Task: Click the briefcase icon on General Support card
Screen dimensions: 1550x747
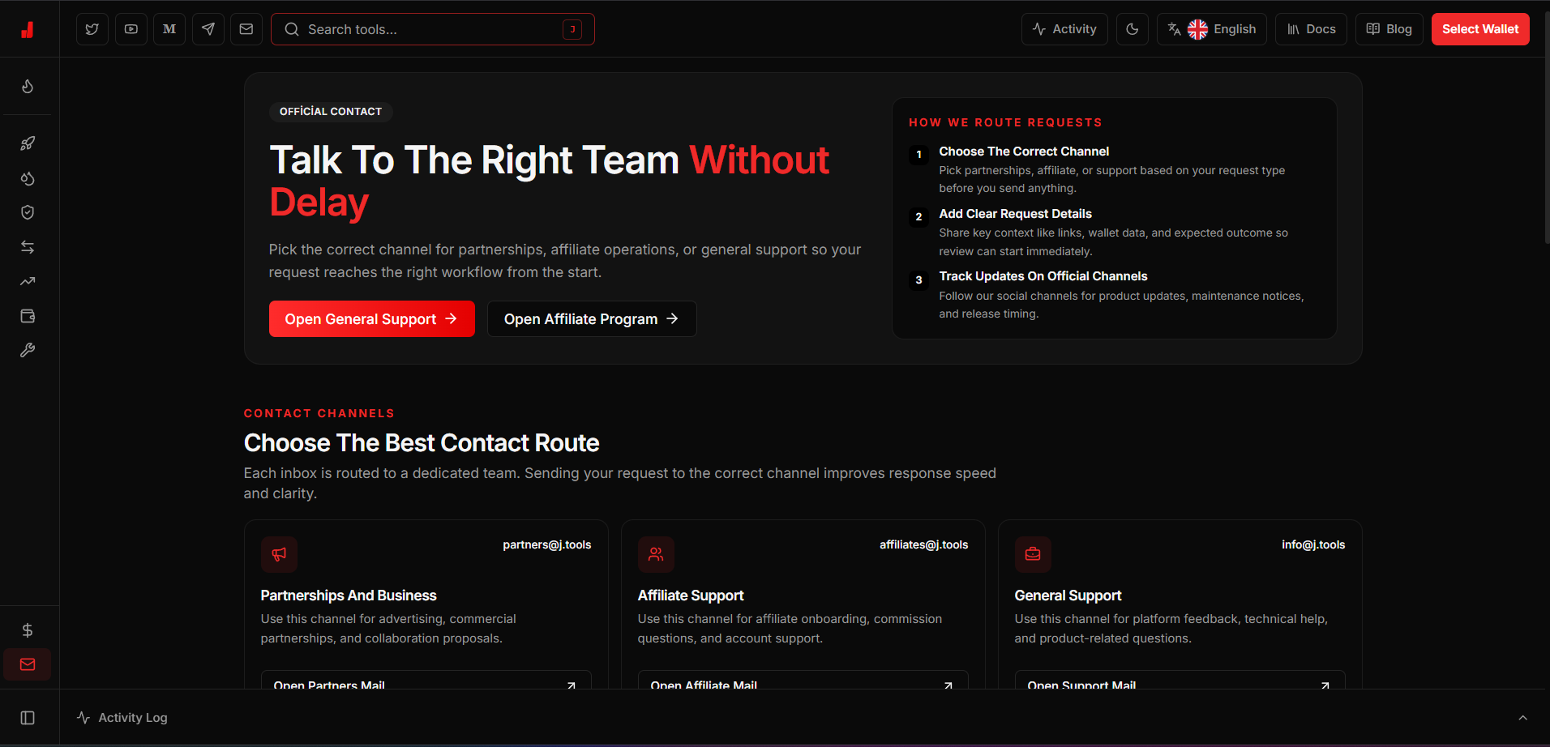Action: 1033,554
